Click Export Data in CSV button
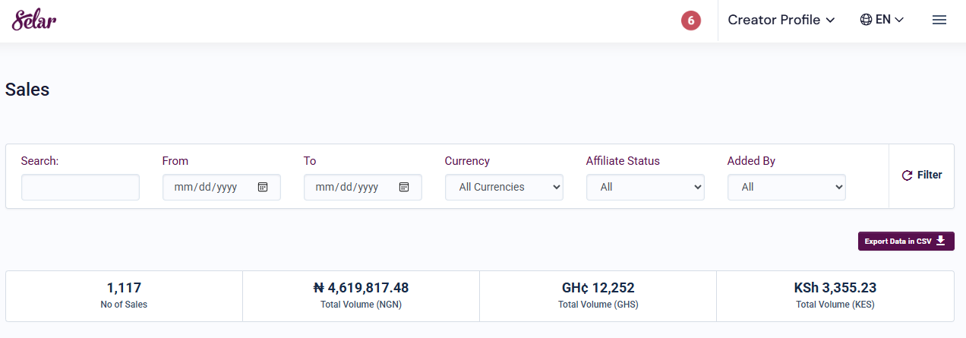This screenshot has width=966, height=338. (x=906, y=242)
